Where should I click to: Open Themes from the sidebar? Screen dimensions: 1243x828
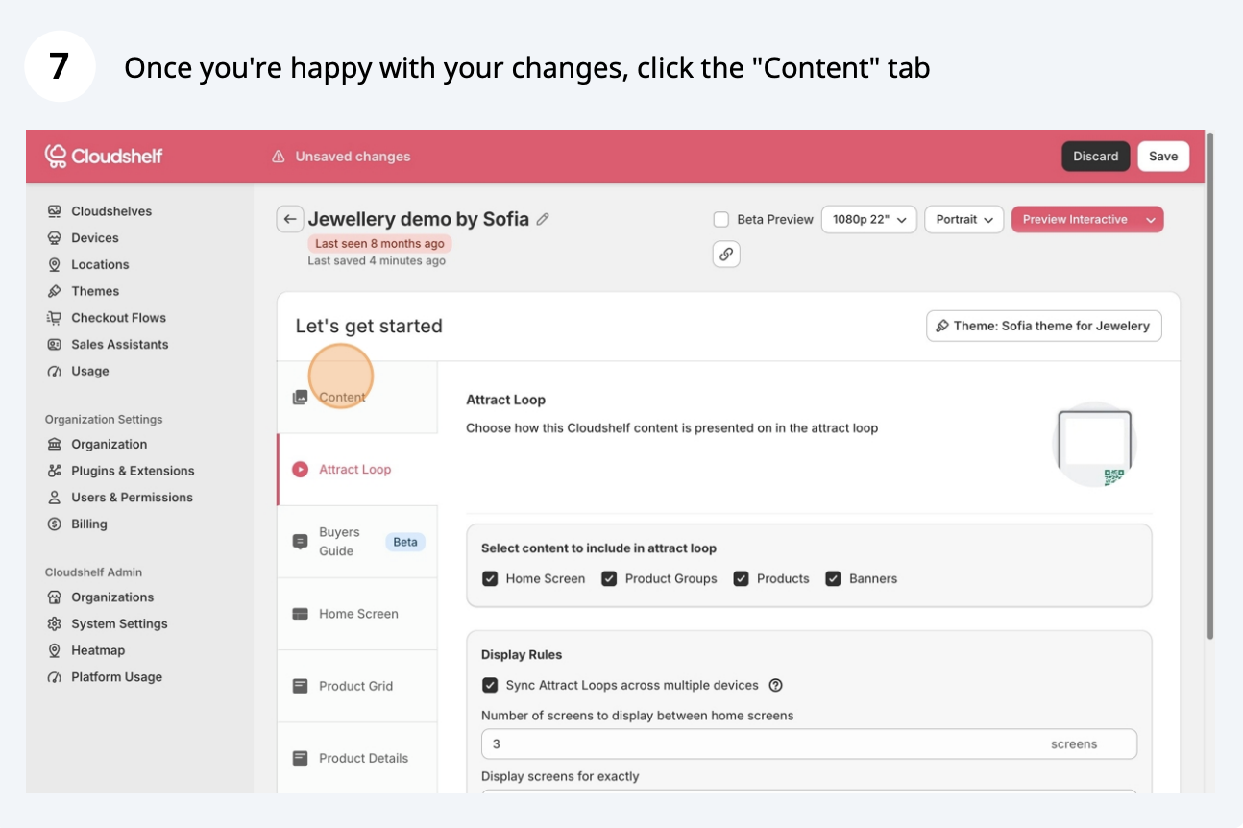[x=95, y=291]
